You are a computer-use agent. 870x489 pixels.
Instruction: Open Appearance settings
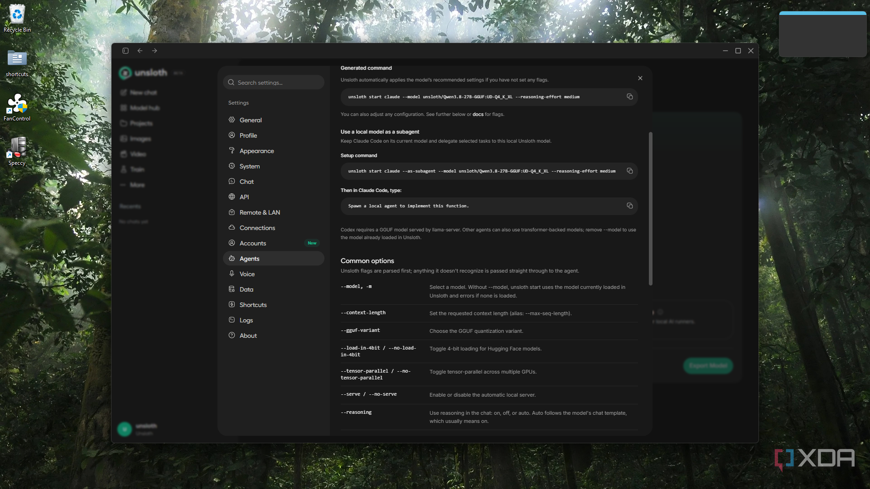[274, 151]
